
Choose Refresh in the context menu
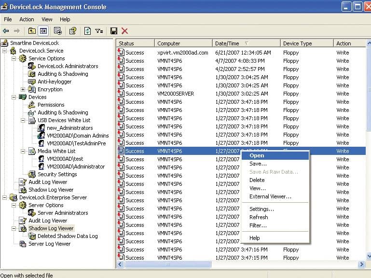coord(275,217)
